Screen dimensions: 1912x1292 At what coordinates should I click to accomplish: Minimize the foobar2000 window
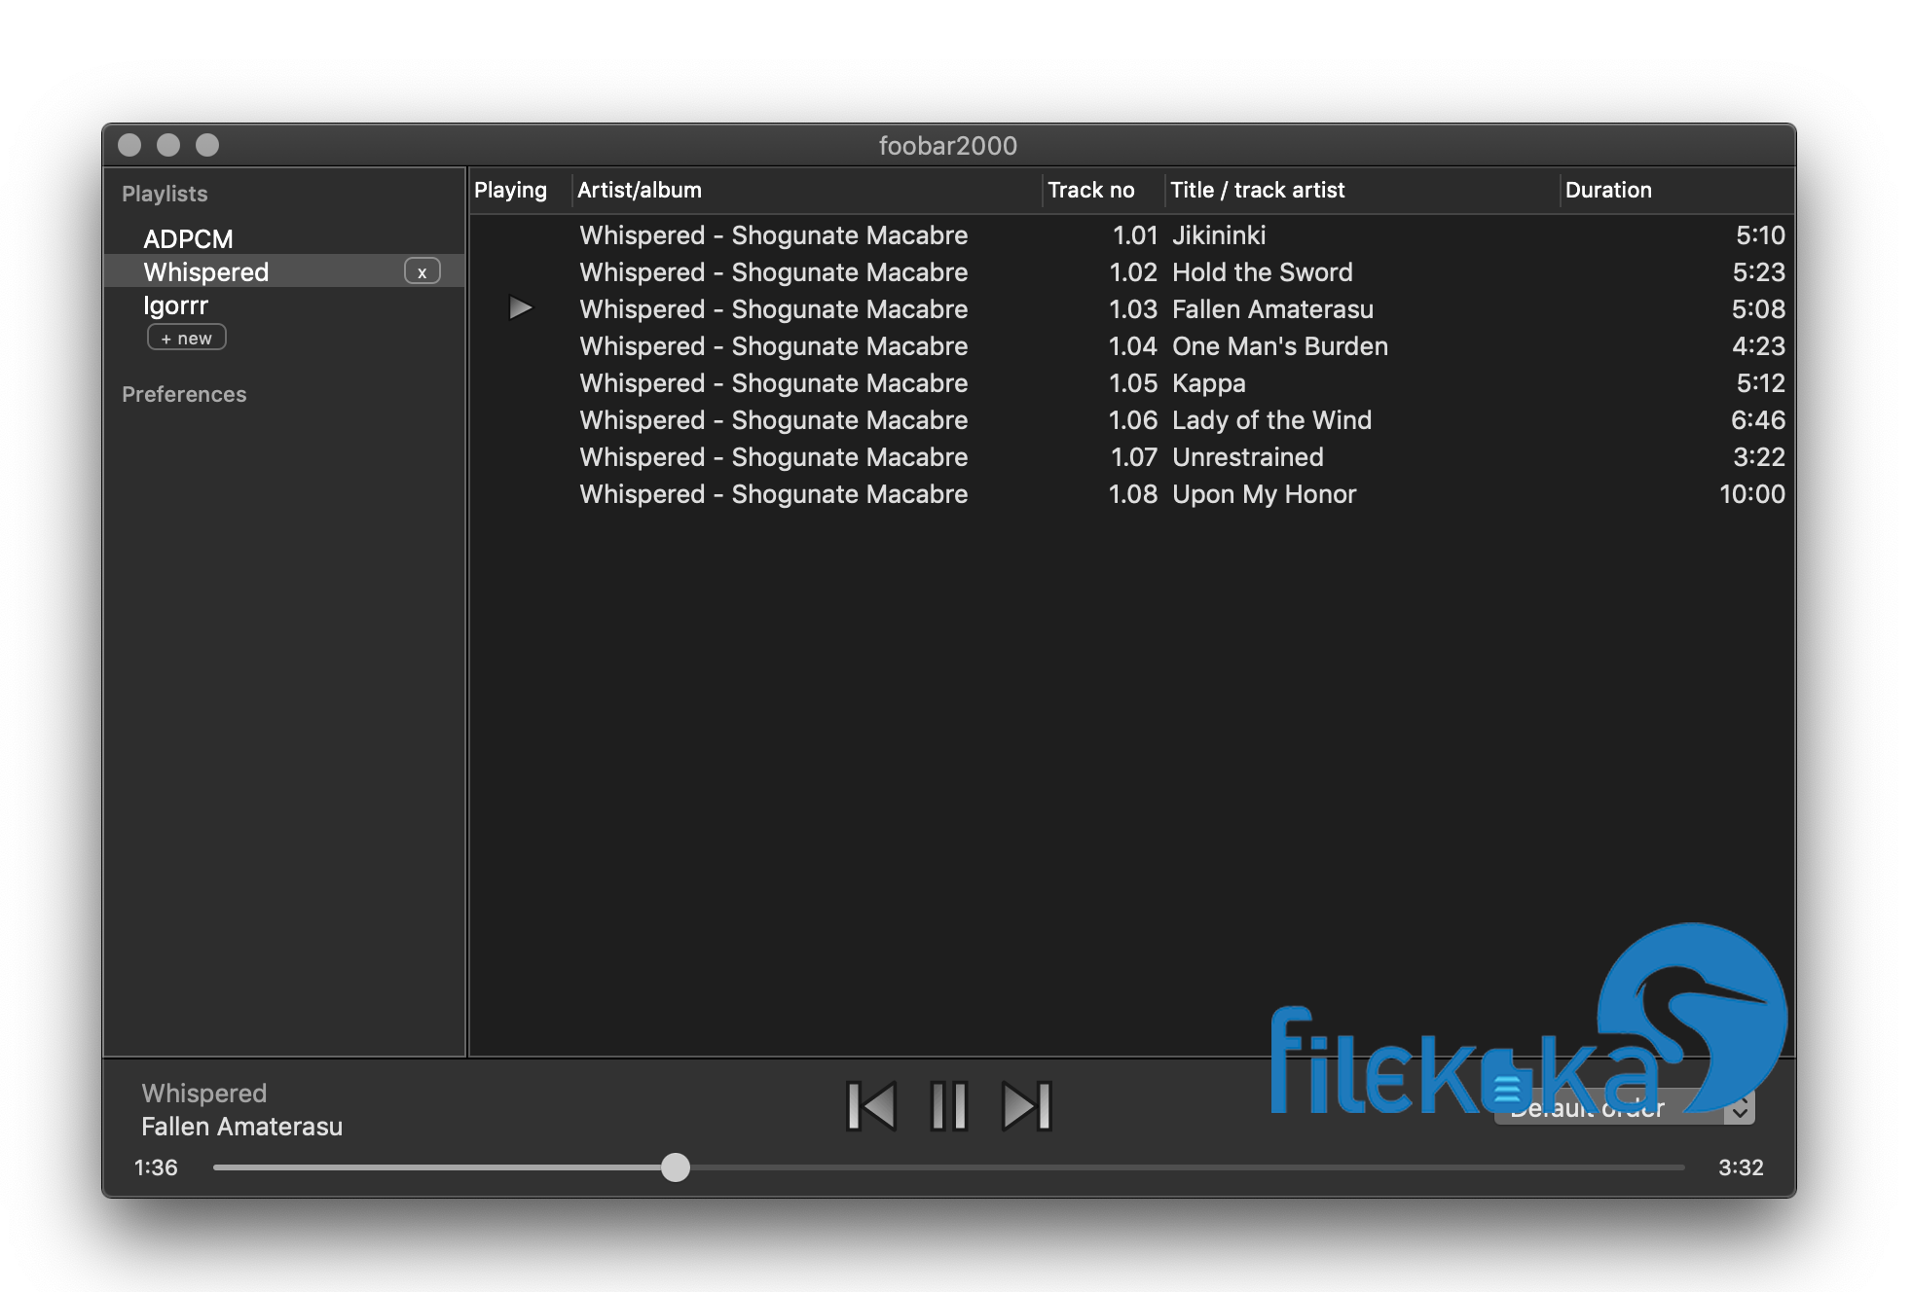[168, 145]
